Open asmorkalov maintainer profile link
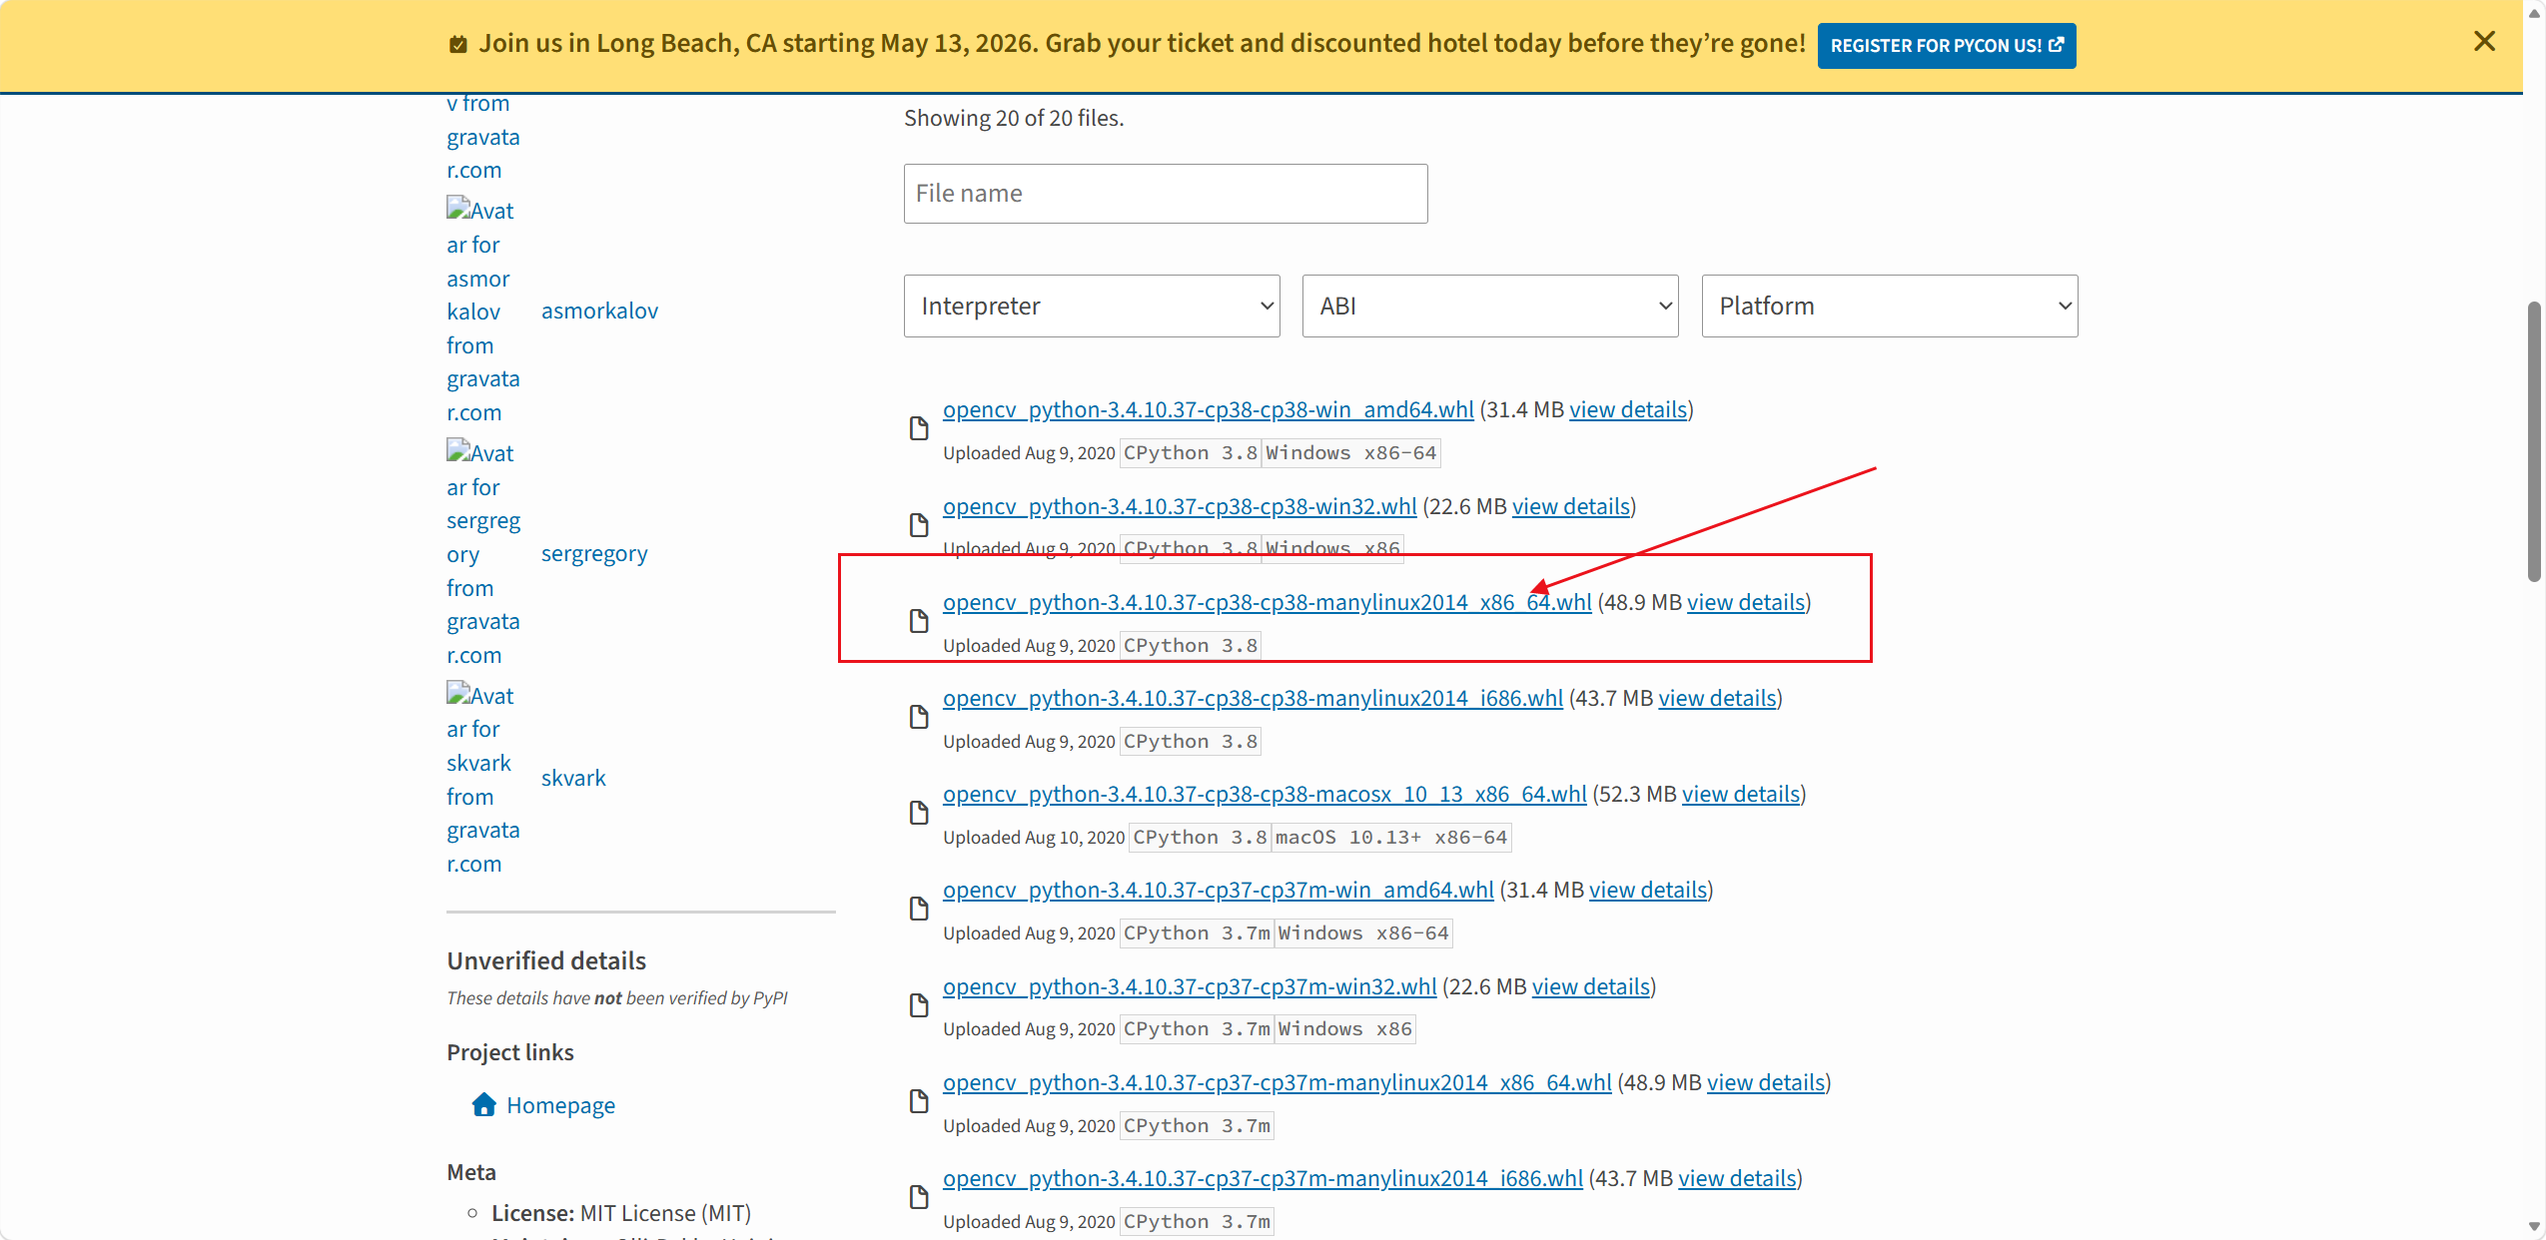The image size is (2546, 1240). coord(599,310)
